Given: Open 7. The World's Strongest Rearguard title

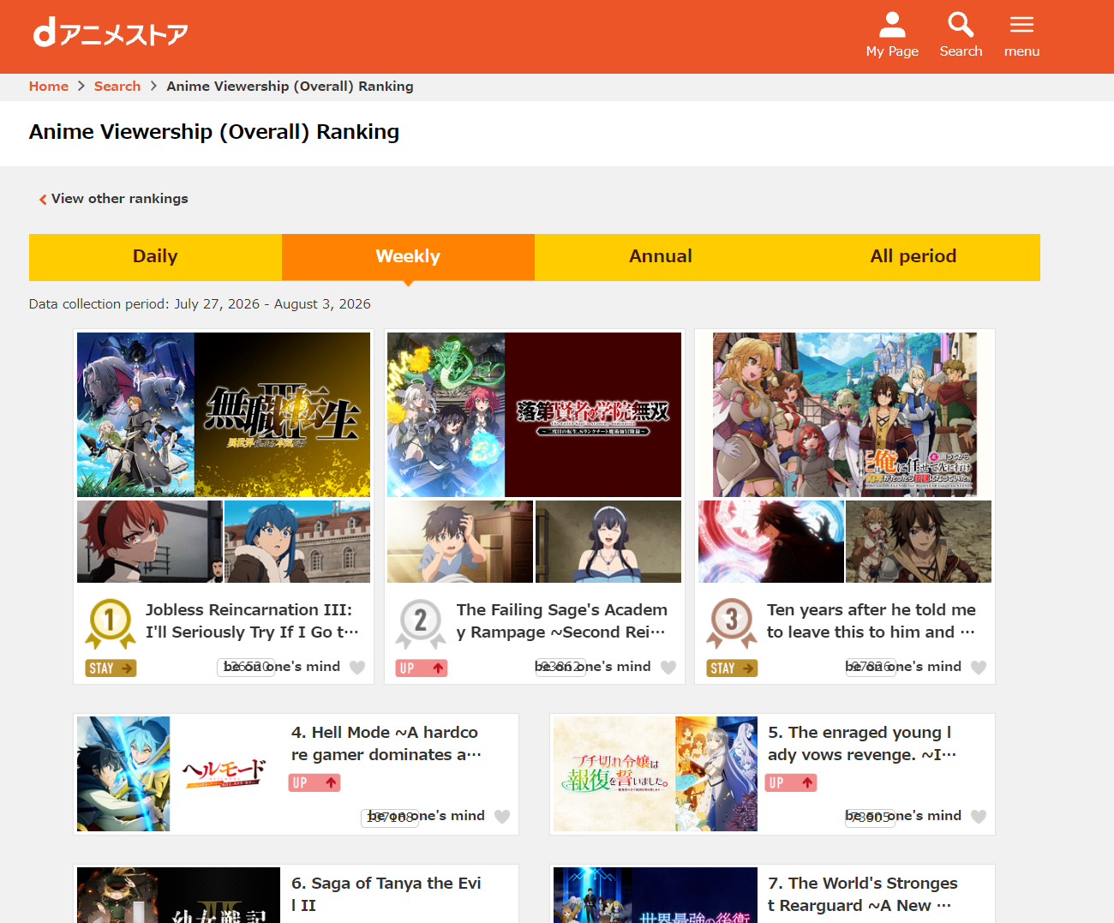Looking at the screenshot, I should 863,895.
